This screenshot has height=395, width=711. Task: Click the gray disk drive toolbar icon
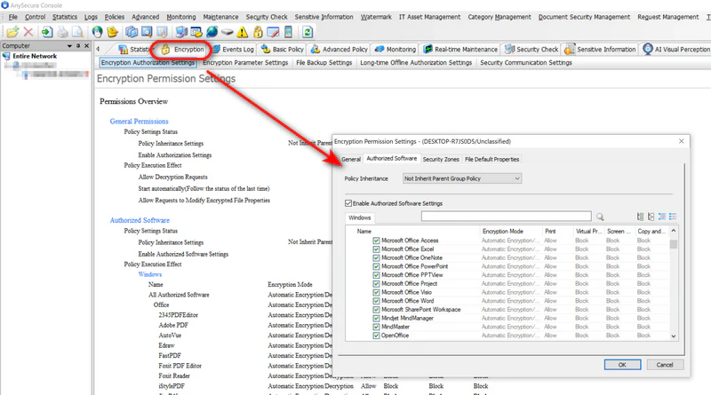click(x=228, y=32)
